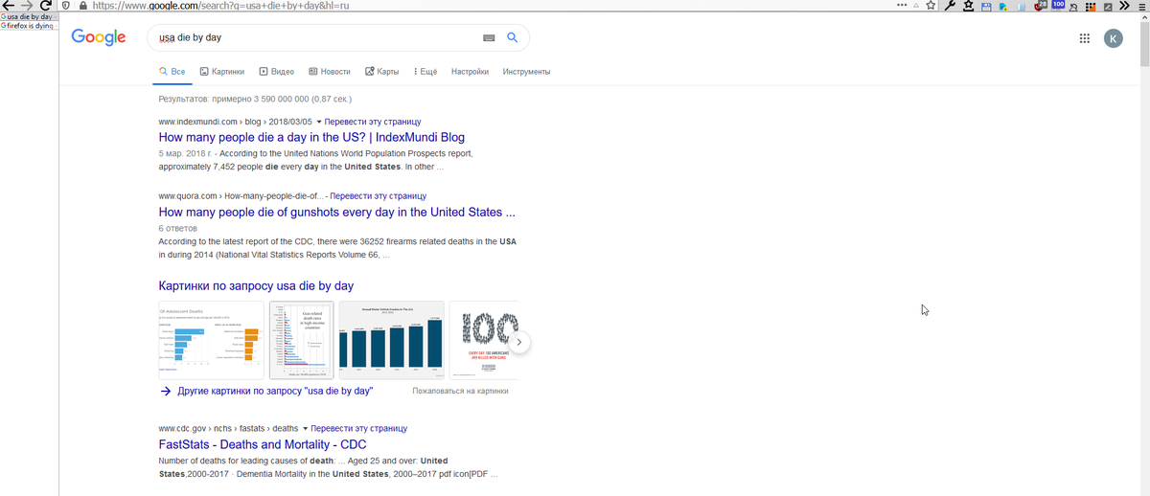Expand toolbar overflow double-chevron

(1124, 6)
